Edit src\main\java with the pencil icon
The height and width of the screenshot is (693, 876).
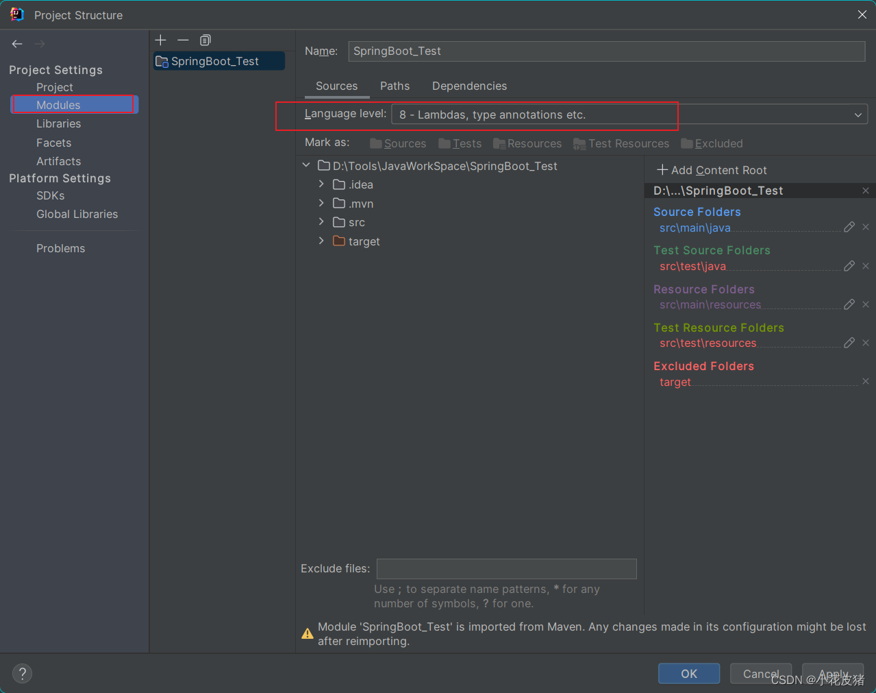[x=849, y=227]
